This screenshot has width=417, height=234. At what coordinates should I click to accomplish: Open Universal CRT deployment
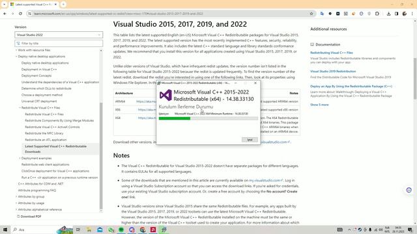pos(39,101)
